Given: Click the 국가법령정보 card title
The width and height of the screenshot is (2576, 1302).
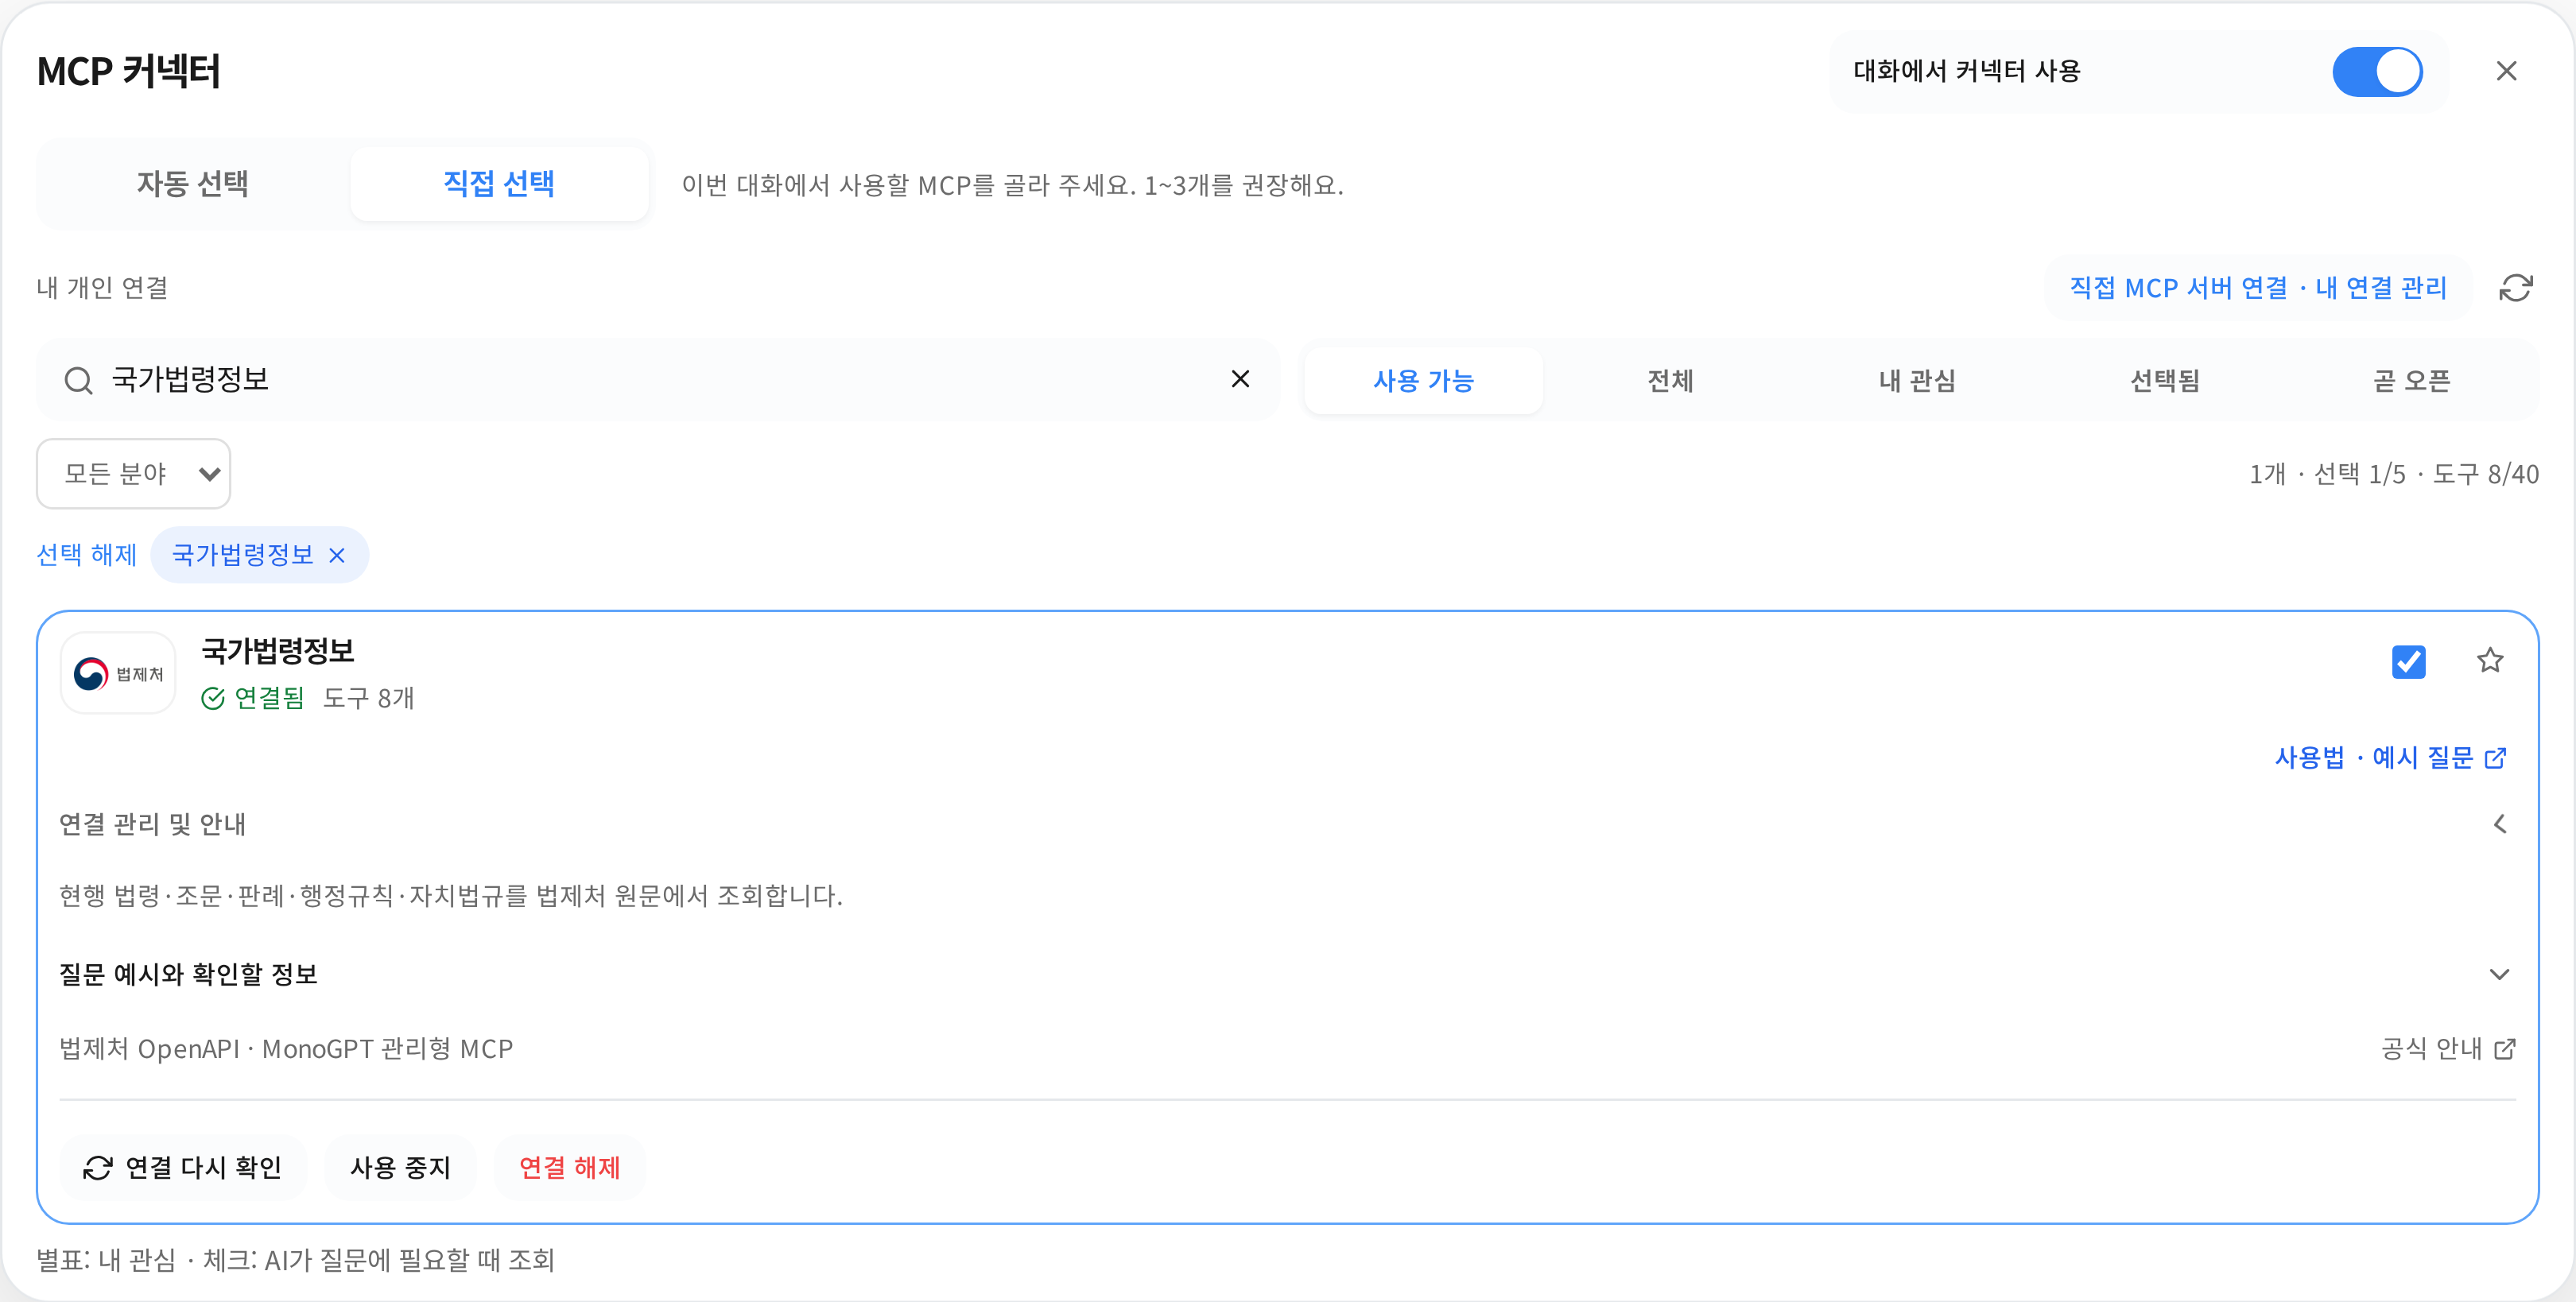Looking at the screenshot, I should point(278,651).
